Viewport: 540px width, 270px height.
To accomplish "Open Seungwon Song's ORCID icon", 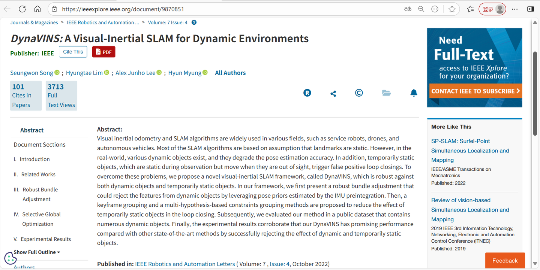I will point(57,72).
